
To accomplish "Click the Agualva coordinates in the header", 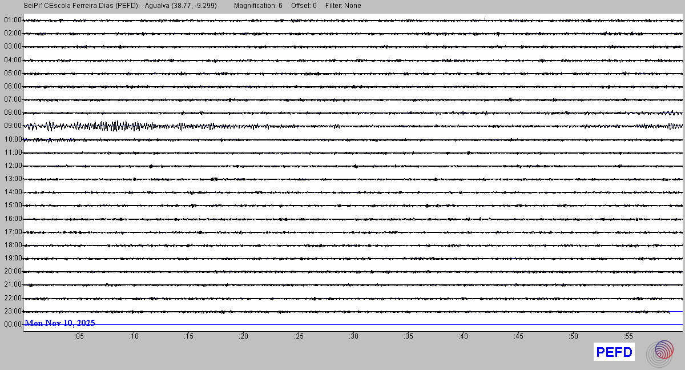I will (x=181, y=6).
